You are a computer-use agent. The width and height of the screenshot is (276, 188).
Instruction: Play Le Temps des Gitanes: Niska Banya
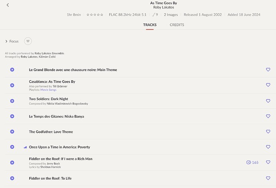click(12, 116)
